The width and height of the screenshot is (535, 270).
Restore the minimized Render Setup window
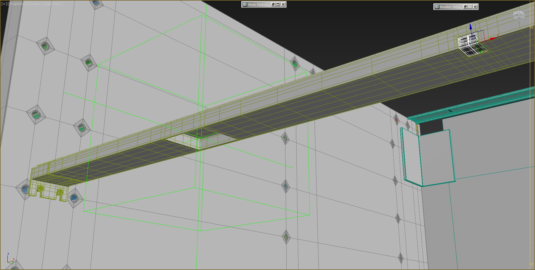(x=465, y=7)
